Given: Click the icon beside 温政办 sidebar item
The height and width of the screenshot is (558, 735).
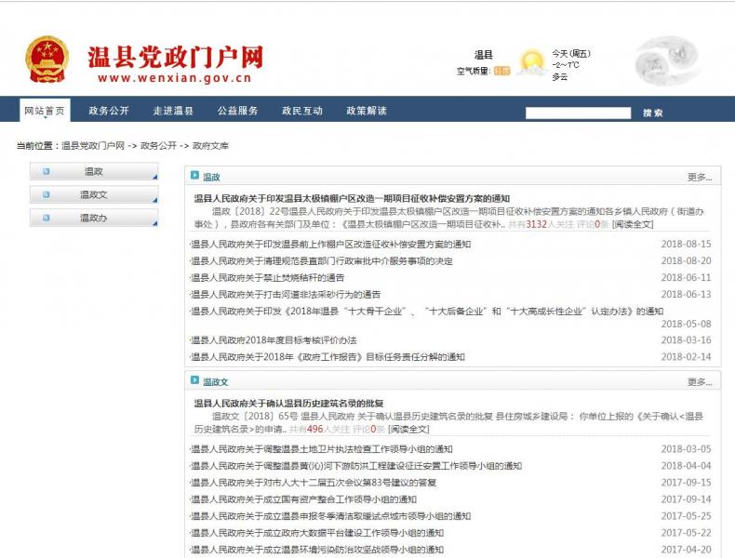Looking at the screenshot, I should coord(47,218).
